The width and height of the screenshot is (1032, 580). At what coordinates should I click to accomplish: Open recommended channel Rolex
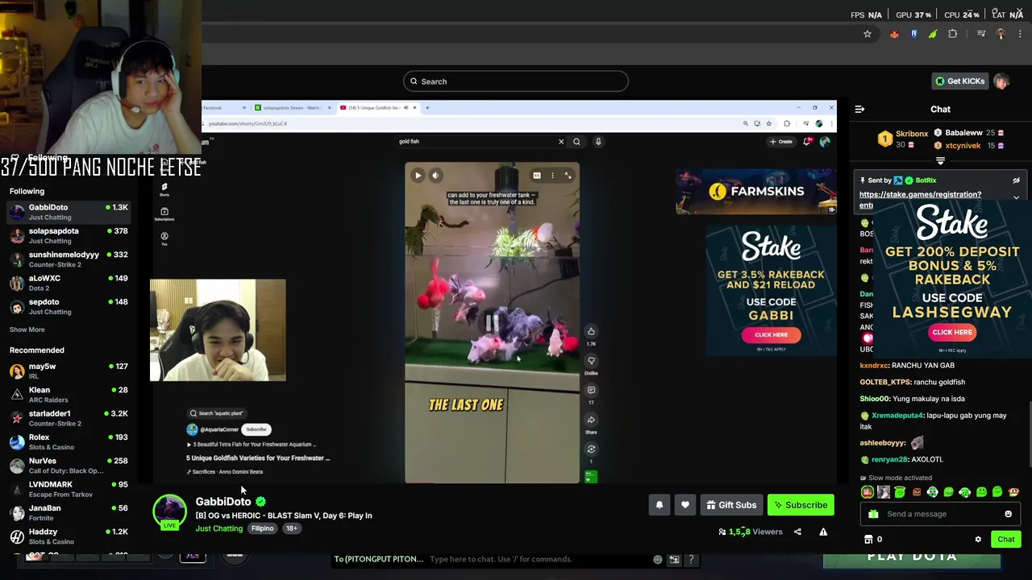click(x=69, y=441)
